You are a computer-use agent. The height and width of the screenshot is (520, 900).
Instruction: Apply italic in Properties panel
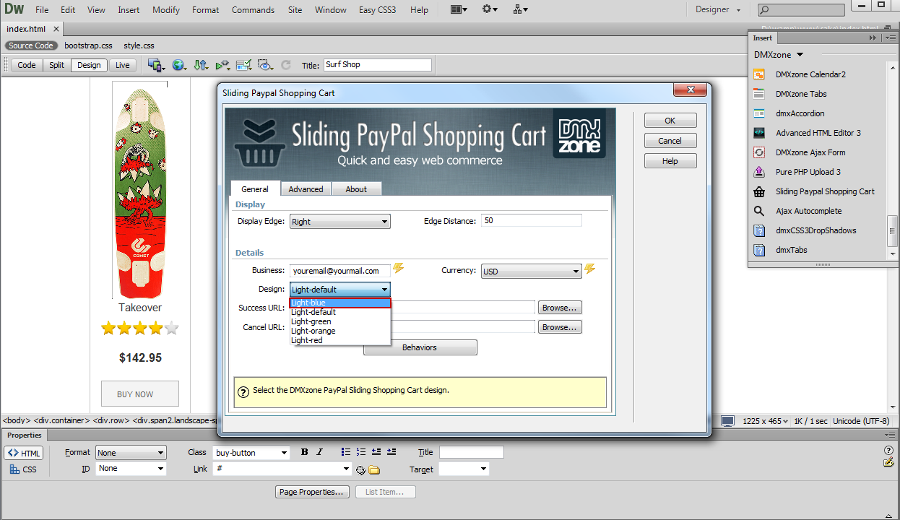[320, 452]
